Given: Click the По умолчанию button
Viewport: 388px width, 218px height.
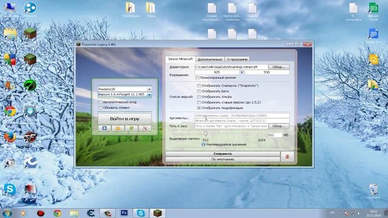Looking at the screenshot, I should pyautogui.click(x=222, y=159).
